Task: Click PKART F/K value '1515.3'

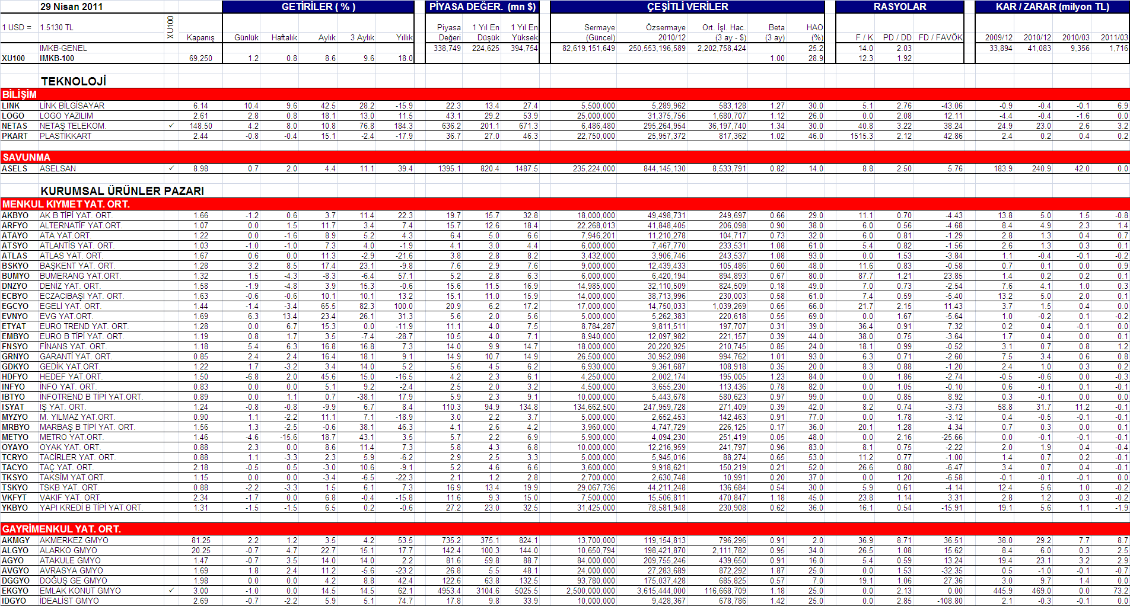Action: 861,136
